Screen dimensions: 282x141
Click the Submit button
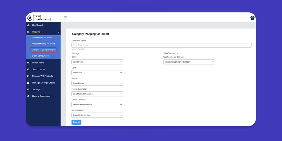(76, 122)
